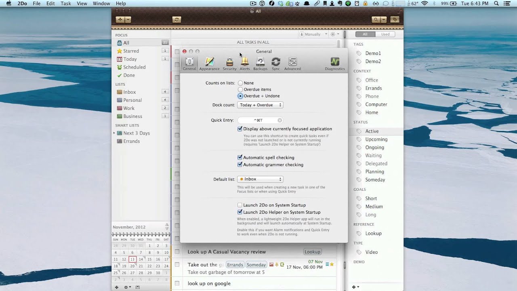The image size is (517, 291).
Task: Open the search options dropdown arrow
Action: 384,19
